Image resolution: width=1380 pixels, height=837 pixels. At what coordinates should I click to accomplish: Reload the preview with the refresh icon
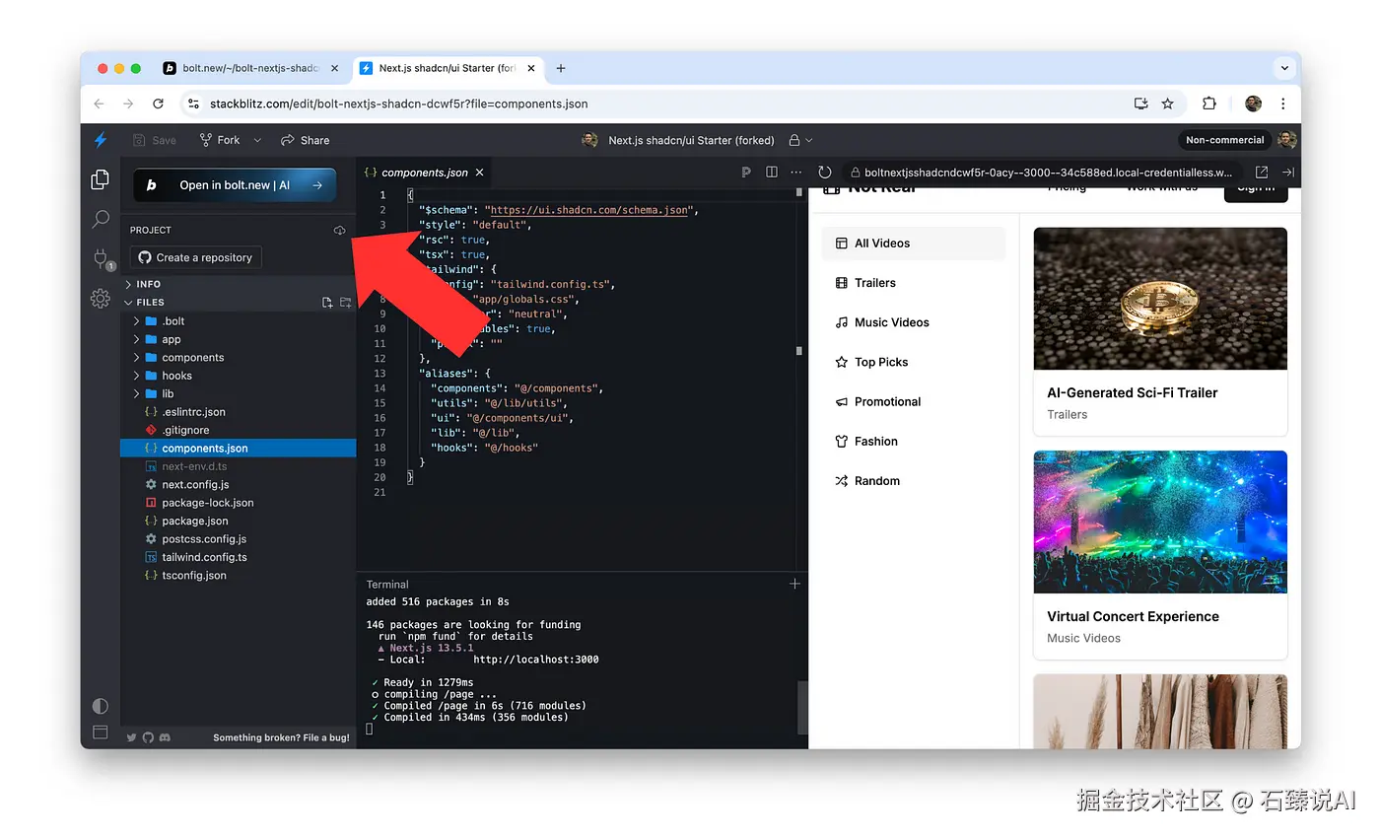825,172
